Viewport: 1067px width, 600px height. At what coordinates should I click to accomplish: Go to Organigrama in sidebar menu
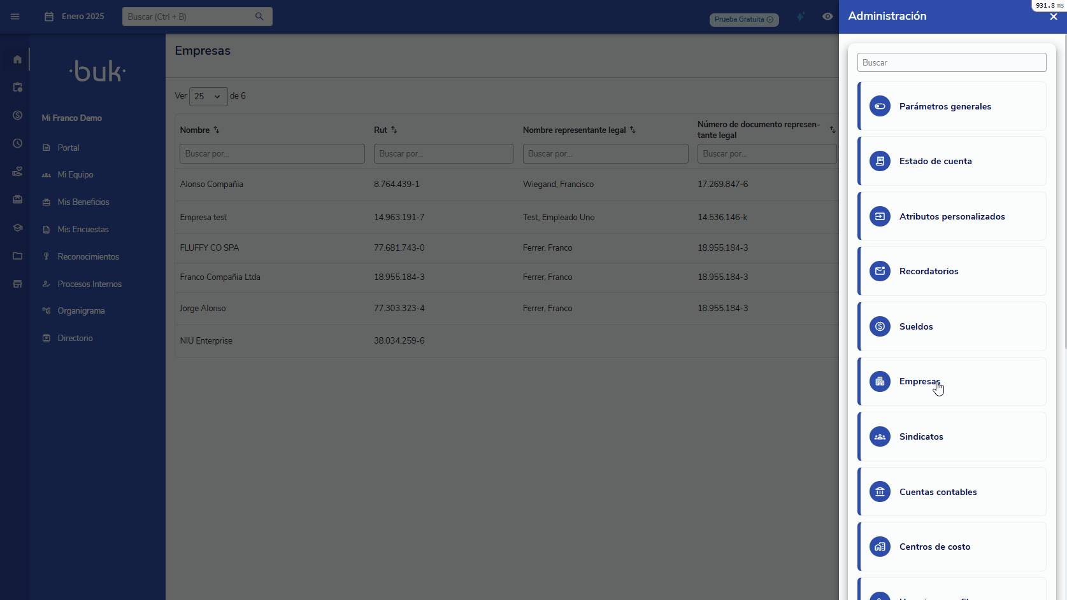[x=81, y=311]
